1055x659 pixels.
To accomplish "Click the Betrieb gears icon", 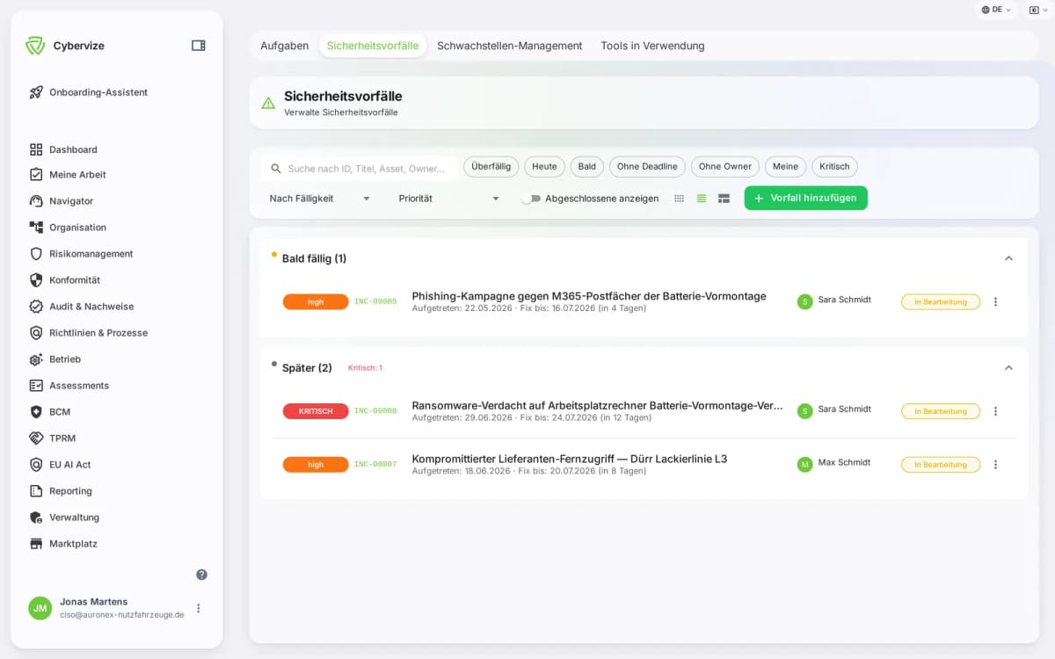I will coord(36,358).
